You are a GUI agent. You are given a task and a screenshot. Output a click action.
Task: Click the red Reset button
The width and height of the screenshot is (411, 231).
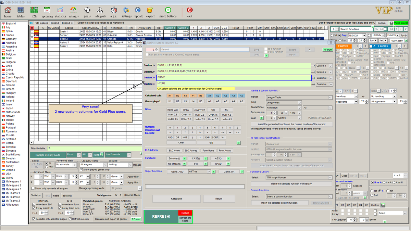[x=185, y=213]
